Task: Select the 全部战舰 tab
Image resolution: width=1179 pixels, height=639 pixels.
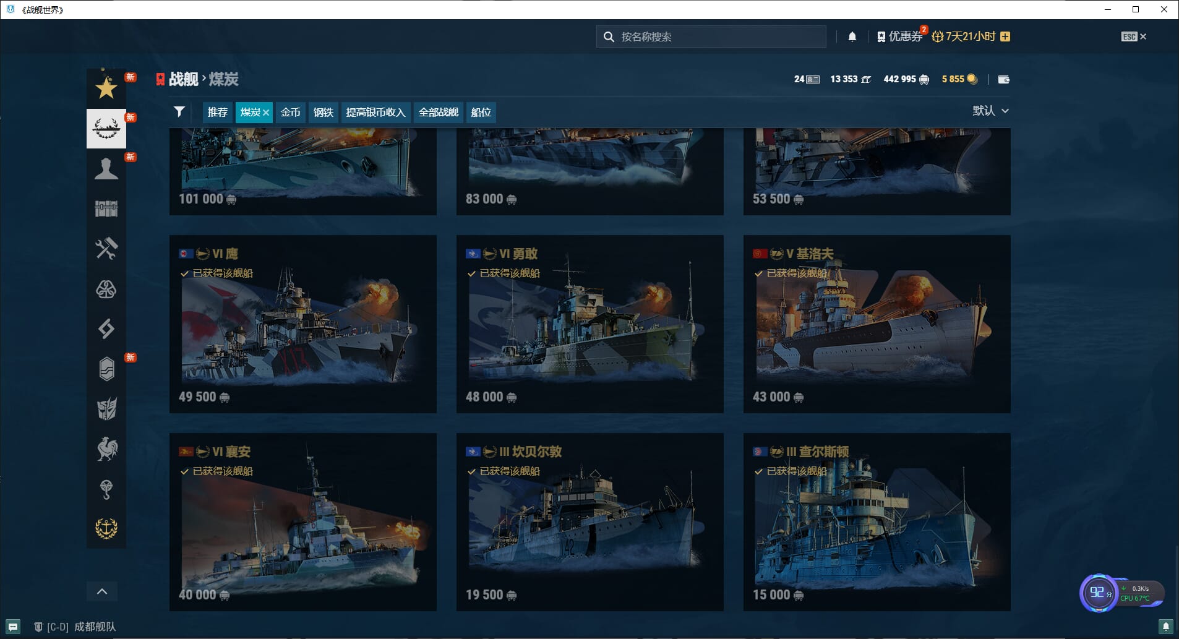Action: 438,113
